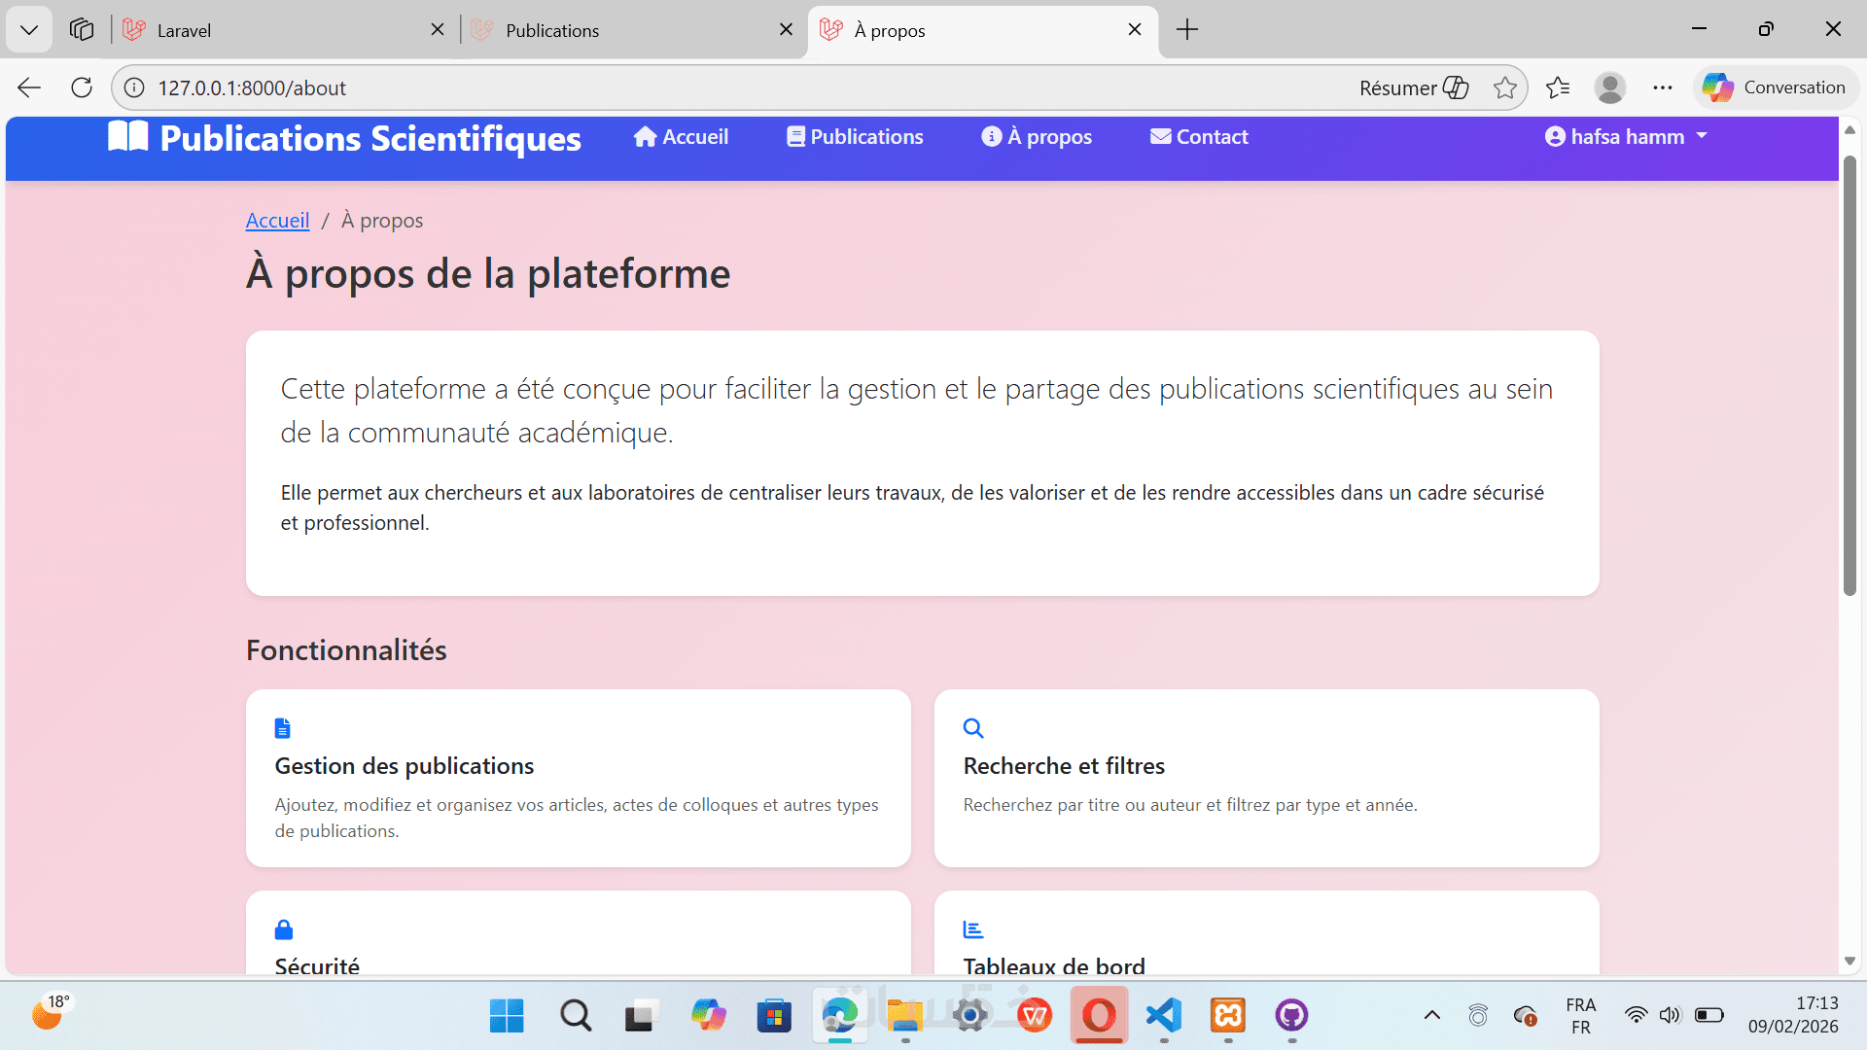Click the Contact envelope icon
Screen dimensions: 1867x1050
coord(1160,137)
